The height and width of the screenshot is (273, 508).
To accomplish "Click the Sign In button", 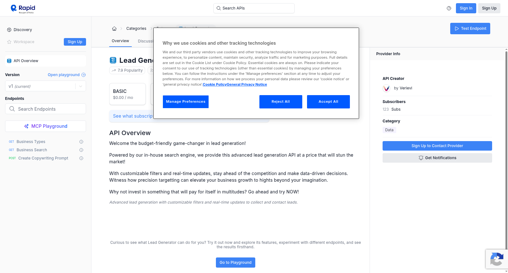I will click(466, 8).
